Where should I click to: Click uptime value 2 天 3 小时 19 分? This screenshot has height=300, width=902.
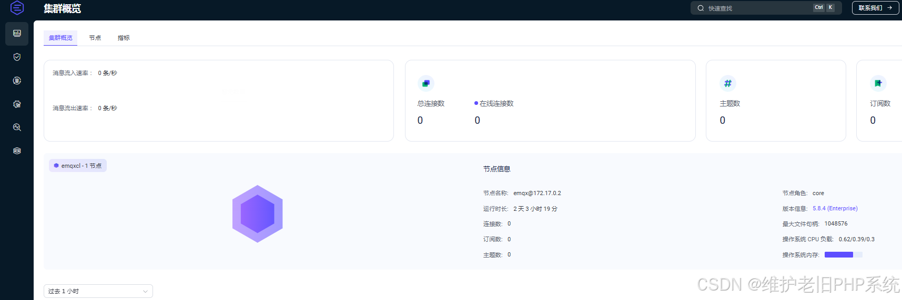coord(535,209)
